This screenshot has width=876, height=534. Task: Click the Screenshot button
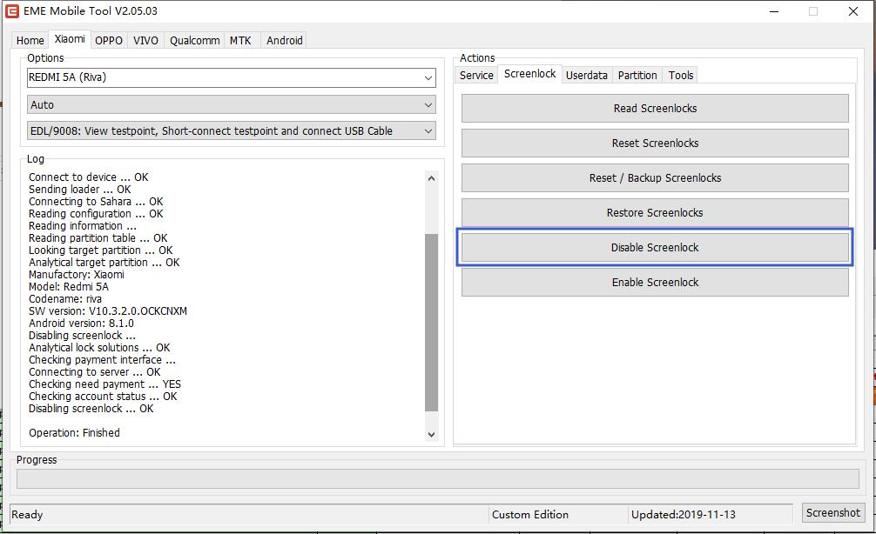[833, 513]
